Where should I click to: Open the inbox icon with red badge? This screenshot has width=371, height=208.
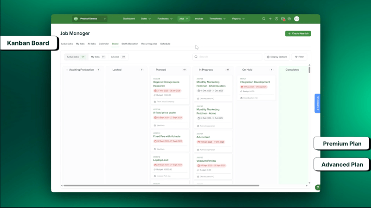click(x=283, y=19)
